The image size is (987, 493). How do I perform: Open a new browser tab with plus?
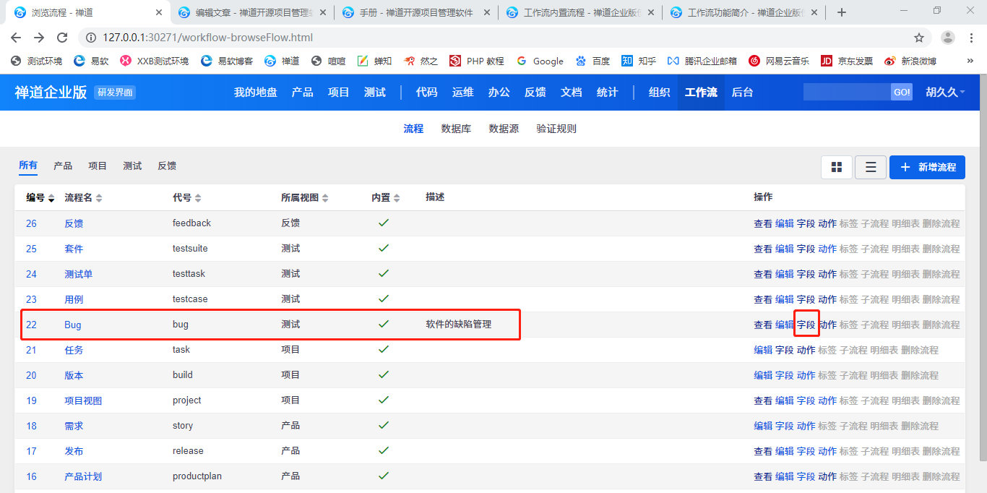[x=841, y=12]
